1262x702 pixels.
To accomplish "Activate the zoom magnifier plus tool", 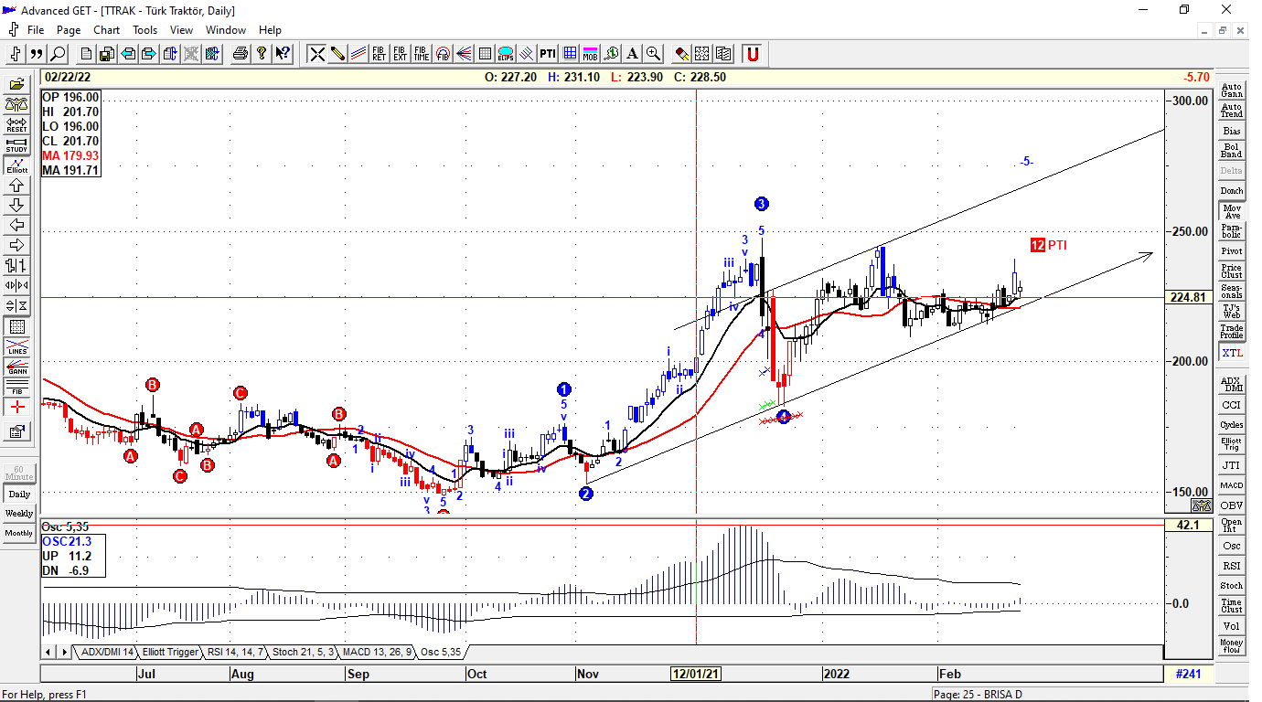I will [653, 54].
